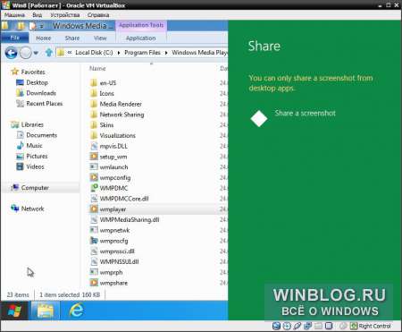Select Computer in the navigation pane
The height and width of the screenshot is (332, 402).
pos(35,188)
